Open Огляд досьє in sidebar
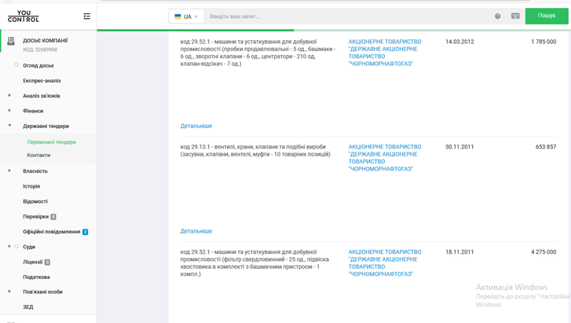Screen dimensions: 571x323 pyautogui.click(x=38, y=65)
